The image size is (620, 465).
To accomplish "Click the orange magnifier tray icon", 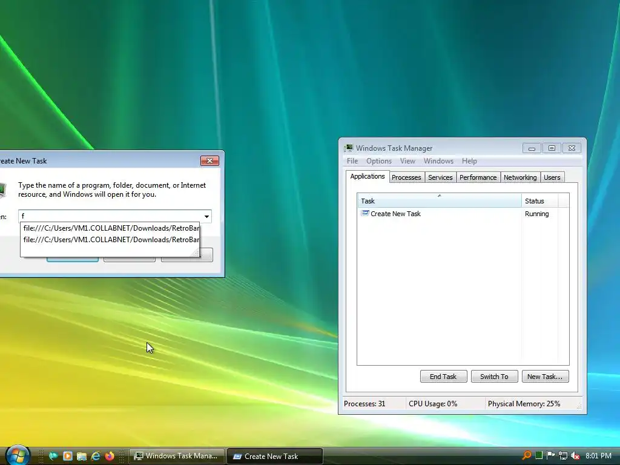I will [x=527, y=455].
